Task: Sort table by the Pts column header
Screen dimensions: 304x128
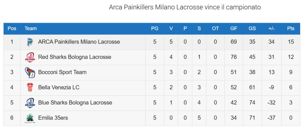Action: coord(291,29)
